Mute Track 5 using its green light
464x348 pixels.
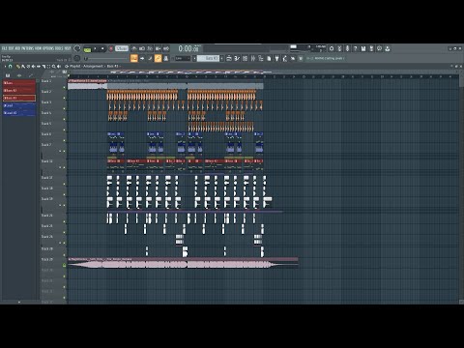coord(65,130)
